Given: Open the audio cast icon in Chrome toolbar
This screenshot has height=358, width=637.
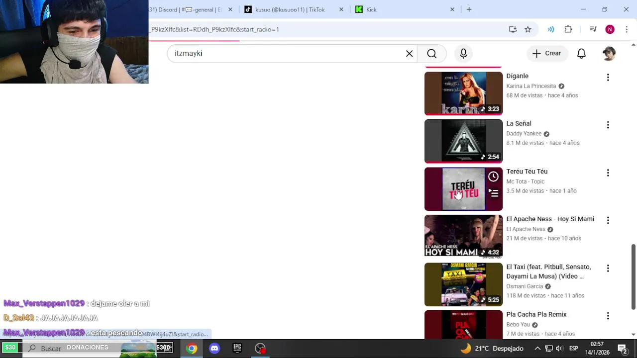Looking at the screenshot, I should point(551,29).
